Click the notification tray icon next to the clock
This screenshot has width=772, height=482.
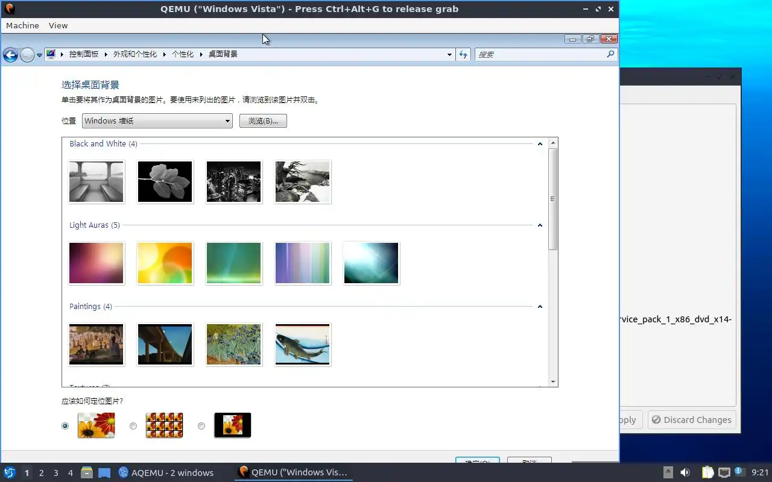[740, 473]
